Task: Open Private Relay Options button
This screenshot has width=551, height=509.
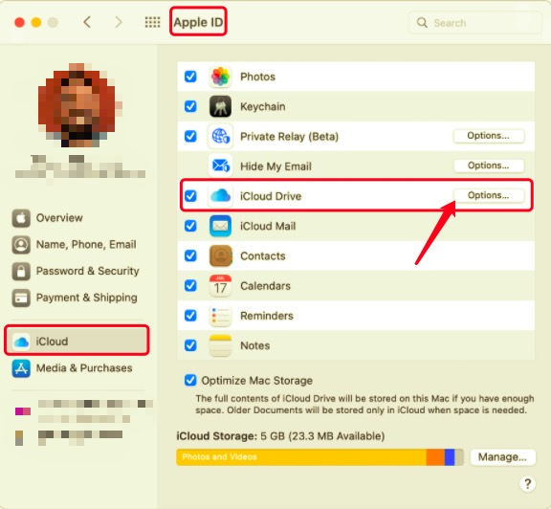Action: (489, 136)
